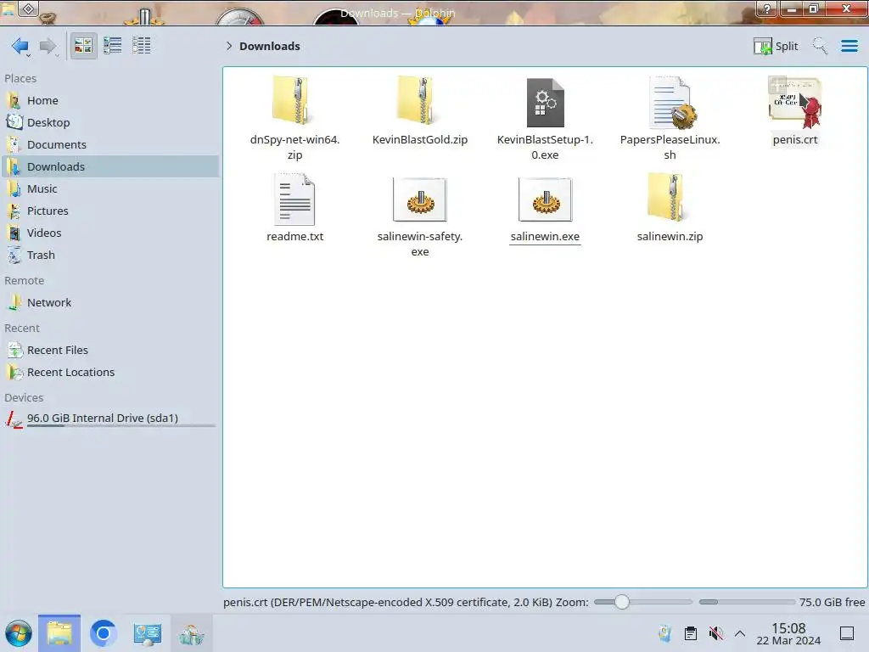869x652 pixels.
Task: Click the Downloads breadcrumb label
Action: [x=269, y=46]
